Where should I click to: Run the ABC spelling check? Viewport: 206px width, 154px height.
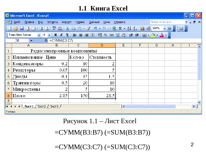click(54, 28)
